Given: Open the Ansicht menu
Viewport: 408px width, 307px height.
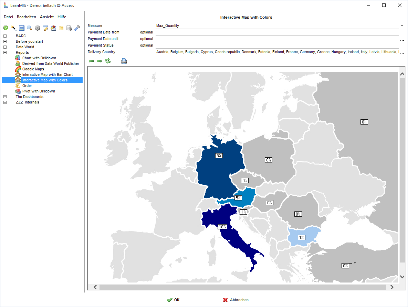Looking at the screenshot, I should [47, 17].
